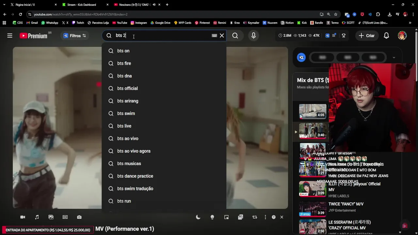
Task: Choose suggestion 'bts live'
Action: (x=164, y=126)
